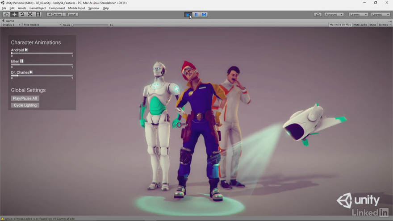Viewport: 393px width, 221px height.
Task: Open the Mobile Input menu
Action: point(76,8)
